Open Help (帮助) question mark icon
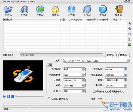Image resolution: width=133 pixels, height=112 pixels. point(103,9)
